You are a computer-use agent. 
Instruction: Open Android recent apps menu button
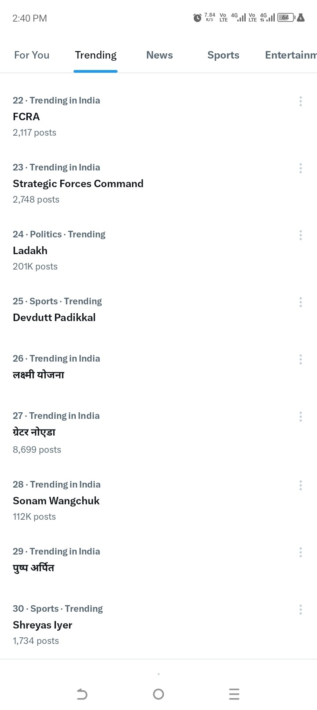(x=234, y=695)
